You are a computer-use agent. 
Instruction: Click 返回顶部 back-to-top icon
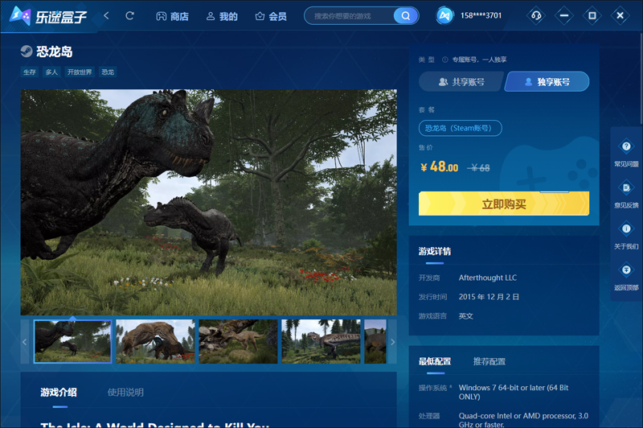[626, 270]
